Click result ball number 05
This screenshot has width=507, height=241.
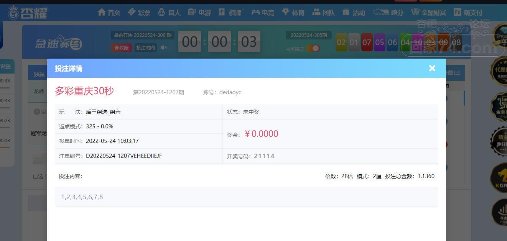pos(380,42)
